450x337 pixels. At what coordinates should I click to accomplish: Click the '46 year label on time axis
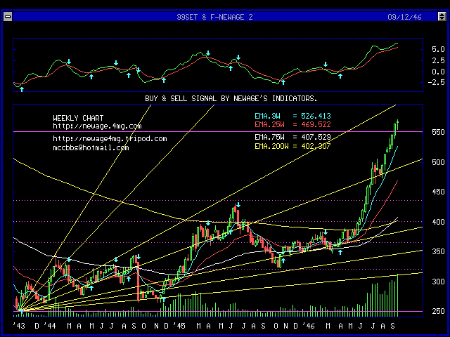coord(309,326)
